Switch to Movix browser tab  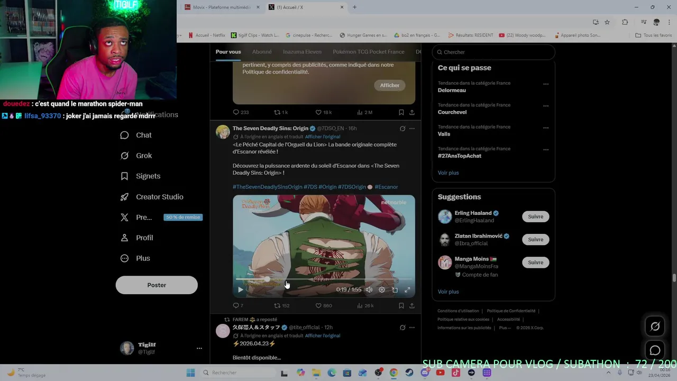point(222,7)
